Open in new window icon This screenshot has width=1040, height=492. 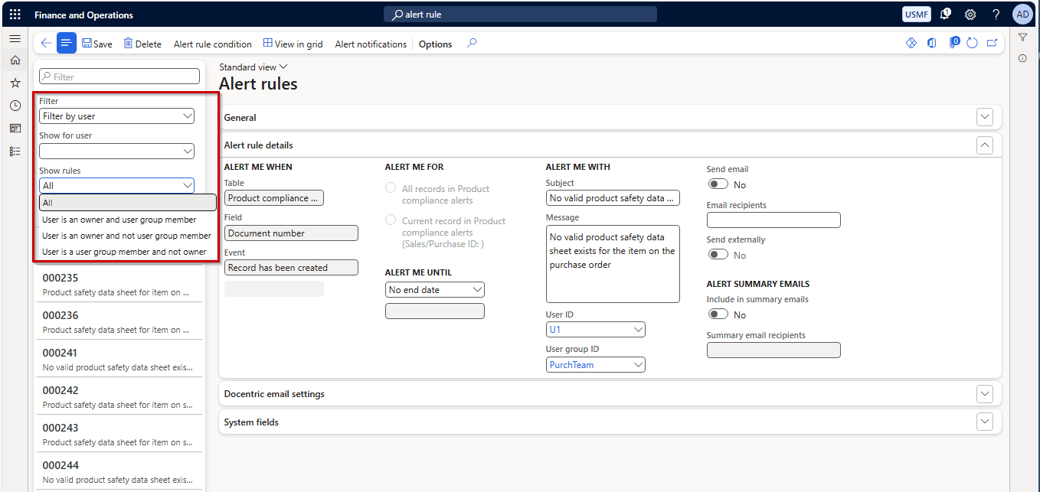[992, 44]
